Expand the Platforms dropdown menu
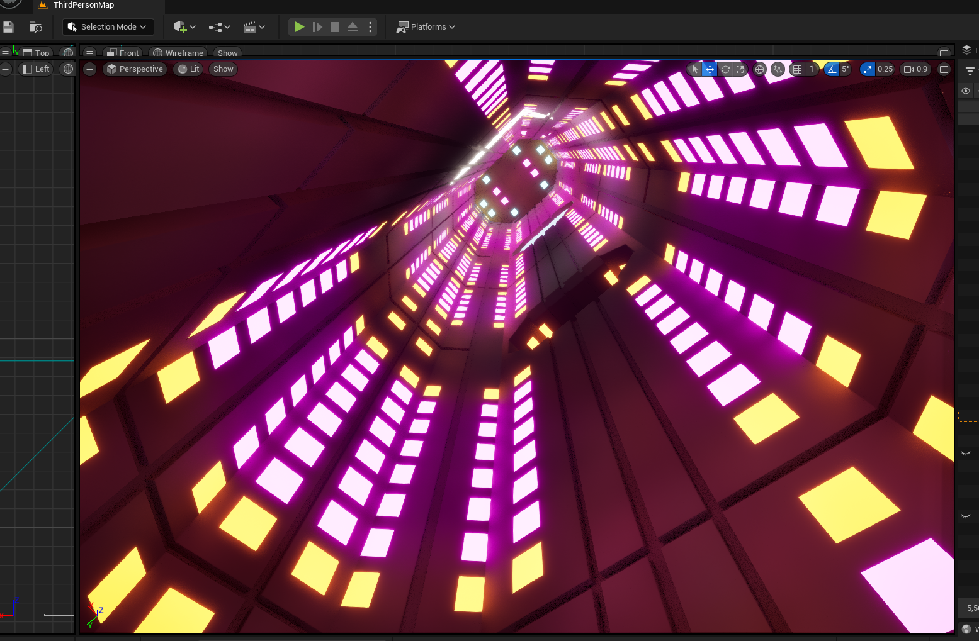 [x=426, y=27]
